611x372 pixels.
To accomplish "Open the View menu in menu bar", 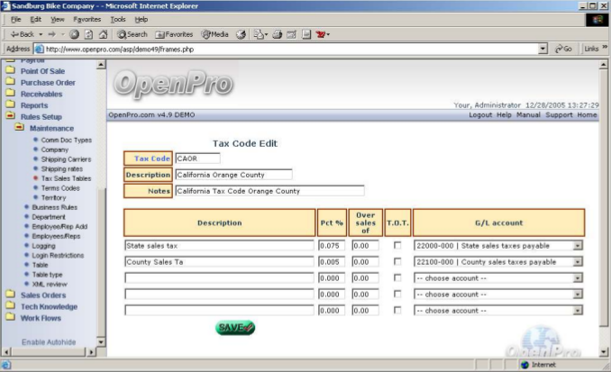I will click(x=58, y=19).
